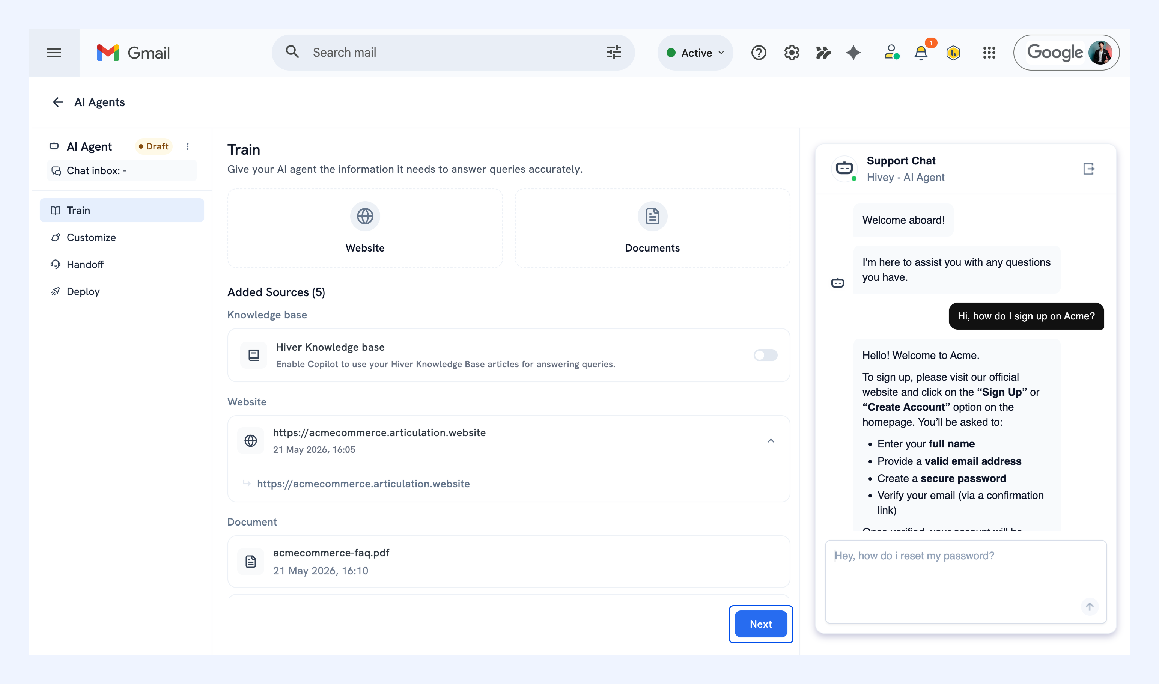Click the user availability icon
Image resolution: width=1159 pixels, height=684 pixels.
(891, 52)
